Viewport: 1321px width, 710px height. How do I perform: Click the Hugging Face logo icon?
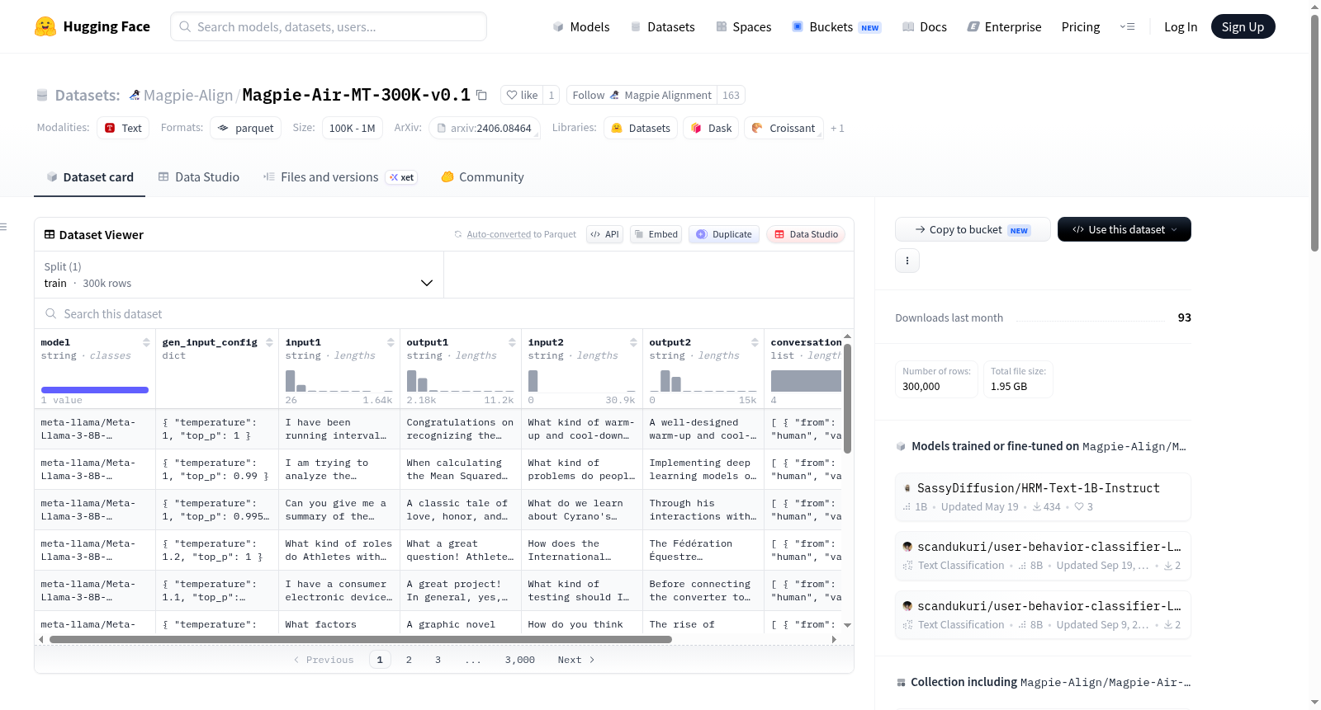point(45,26)
